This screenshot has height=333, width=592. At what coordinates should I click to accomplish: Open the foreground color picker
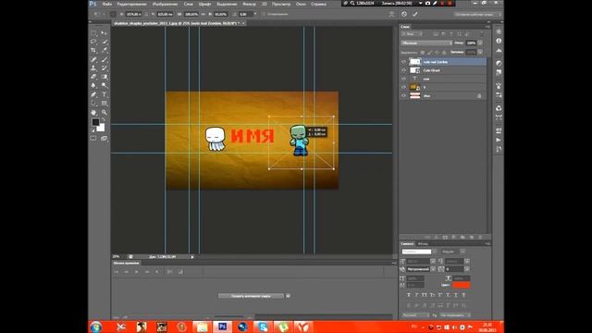[95, 122]
